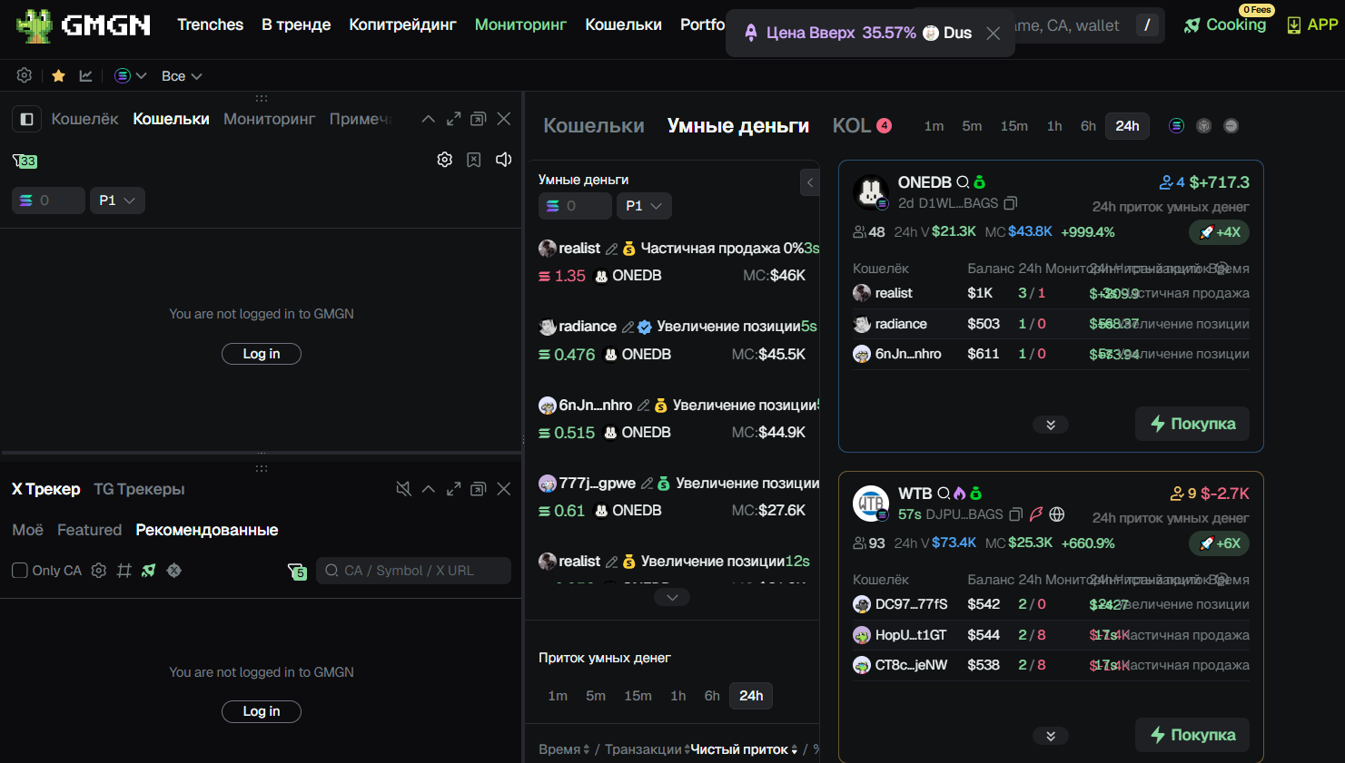Click Покупка button on WTB card

pyautogui.click(x=1192, y=735)
